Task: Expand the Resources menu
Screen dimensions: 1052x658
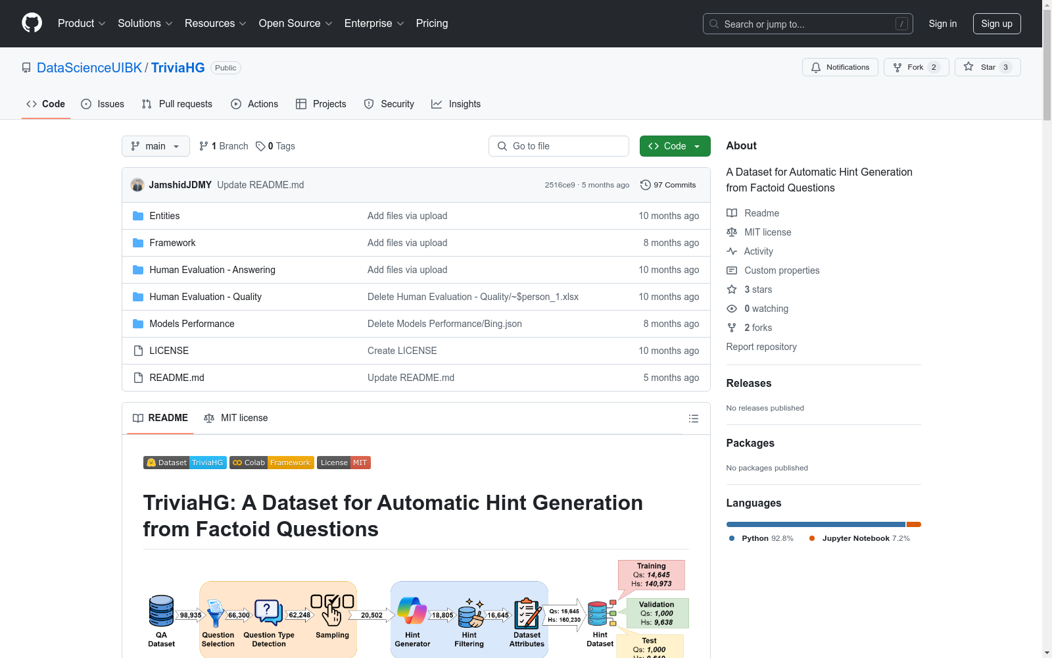Action: point(216,24)
